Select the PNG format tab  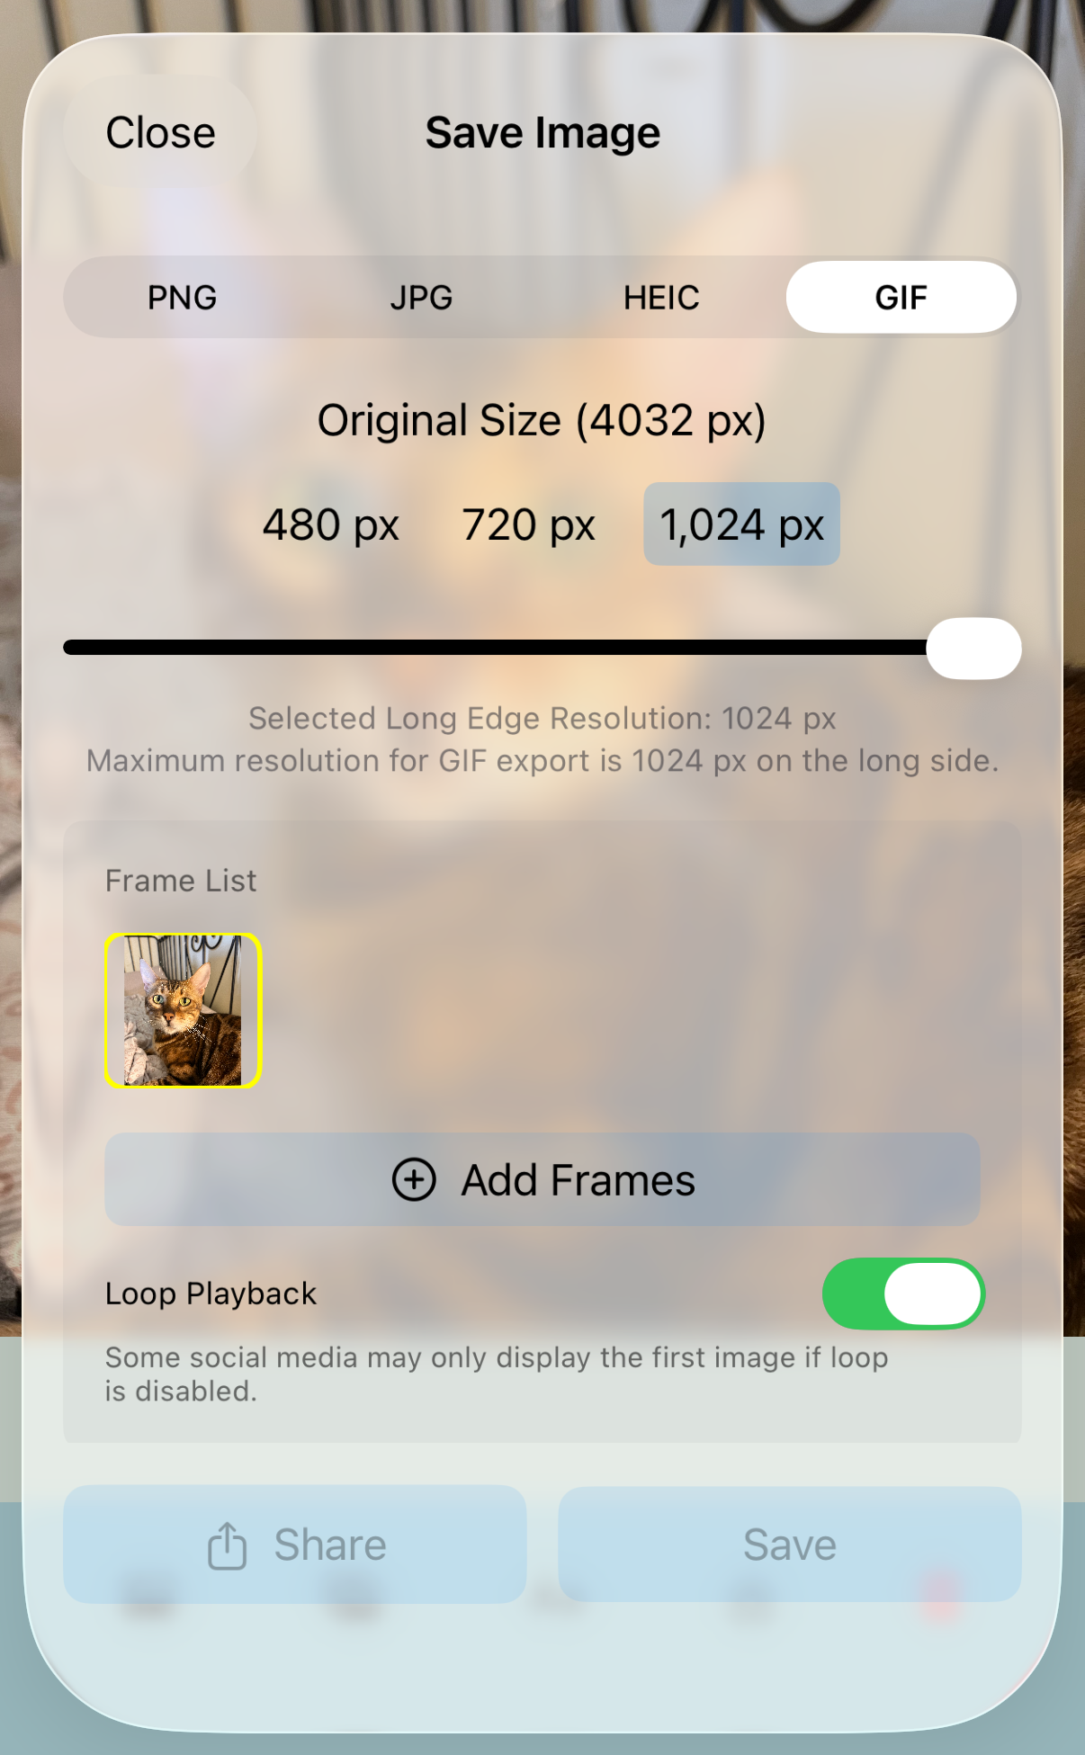coord(183,297)
